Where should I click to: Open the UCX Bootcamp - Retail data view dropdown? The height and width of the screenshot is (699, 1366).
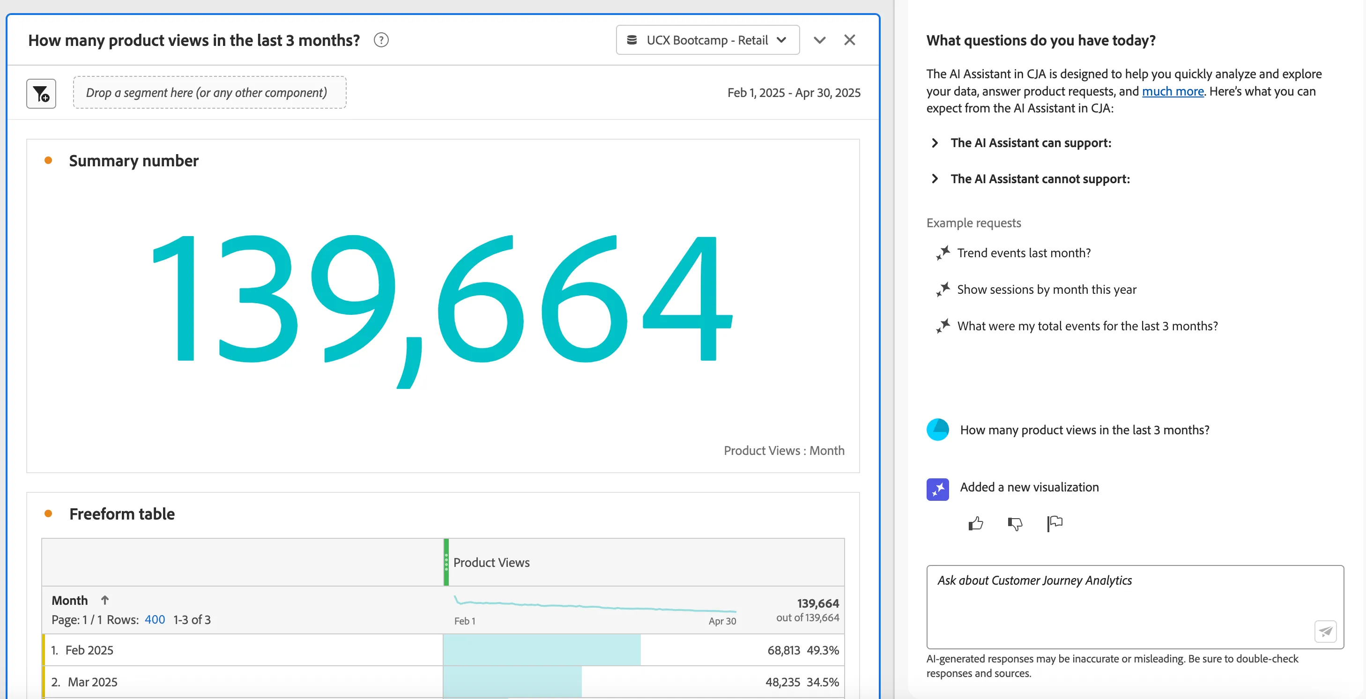[x=707, y=40]
